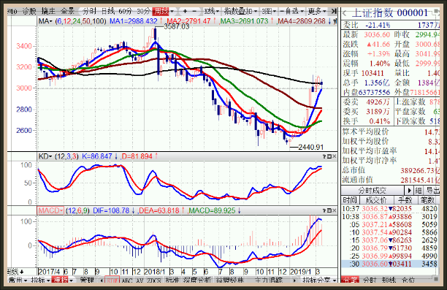Click the 笔数 column header
Screen dimensions: 447x290
click(428, 200)
